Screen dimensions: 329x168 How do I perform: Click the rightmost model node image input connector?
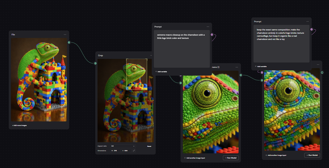[262, 80]
